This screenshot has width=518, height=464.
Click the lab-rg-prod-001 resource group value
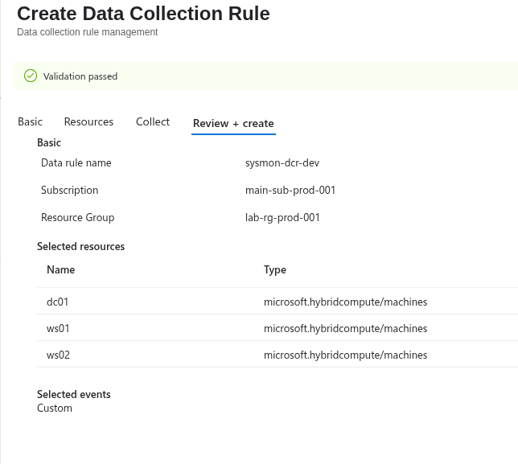282,217
